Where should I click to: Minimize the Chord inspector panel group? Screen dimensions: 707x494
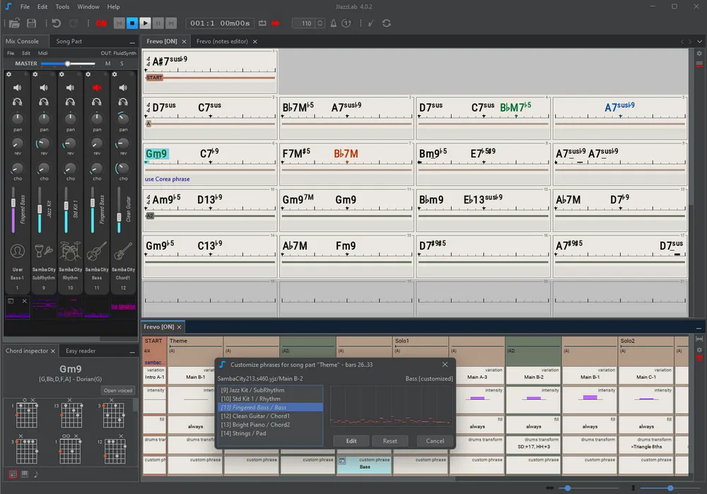pyautogui.click(x=132, y=351)
